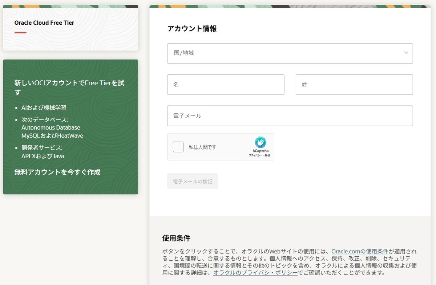Open the hCaptcha プライバシー link
The width and height of the screenshot is (436, 285).
[255, 155]
